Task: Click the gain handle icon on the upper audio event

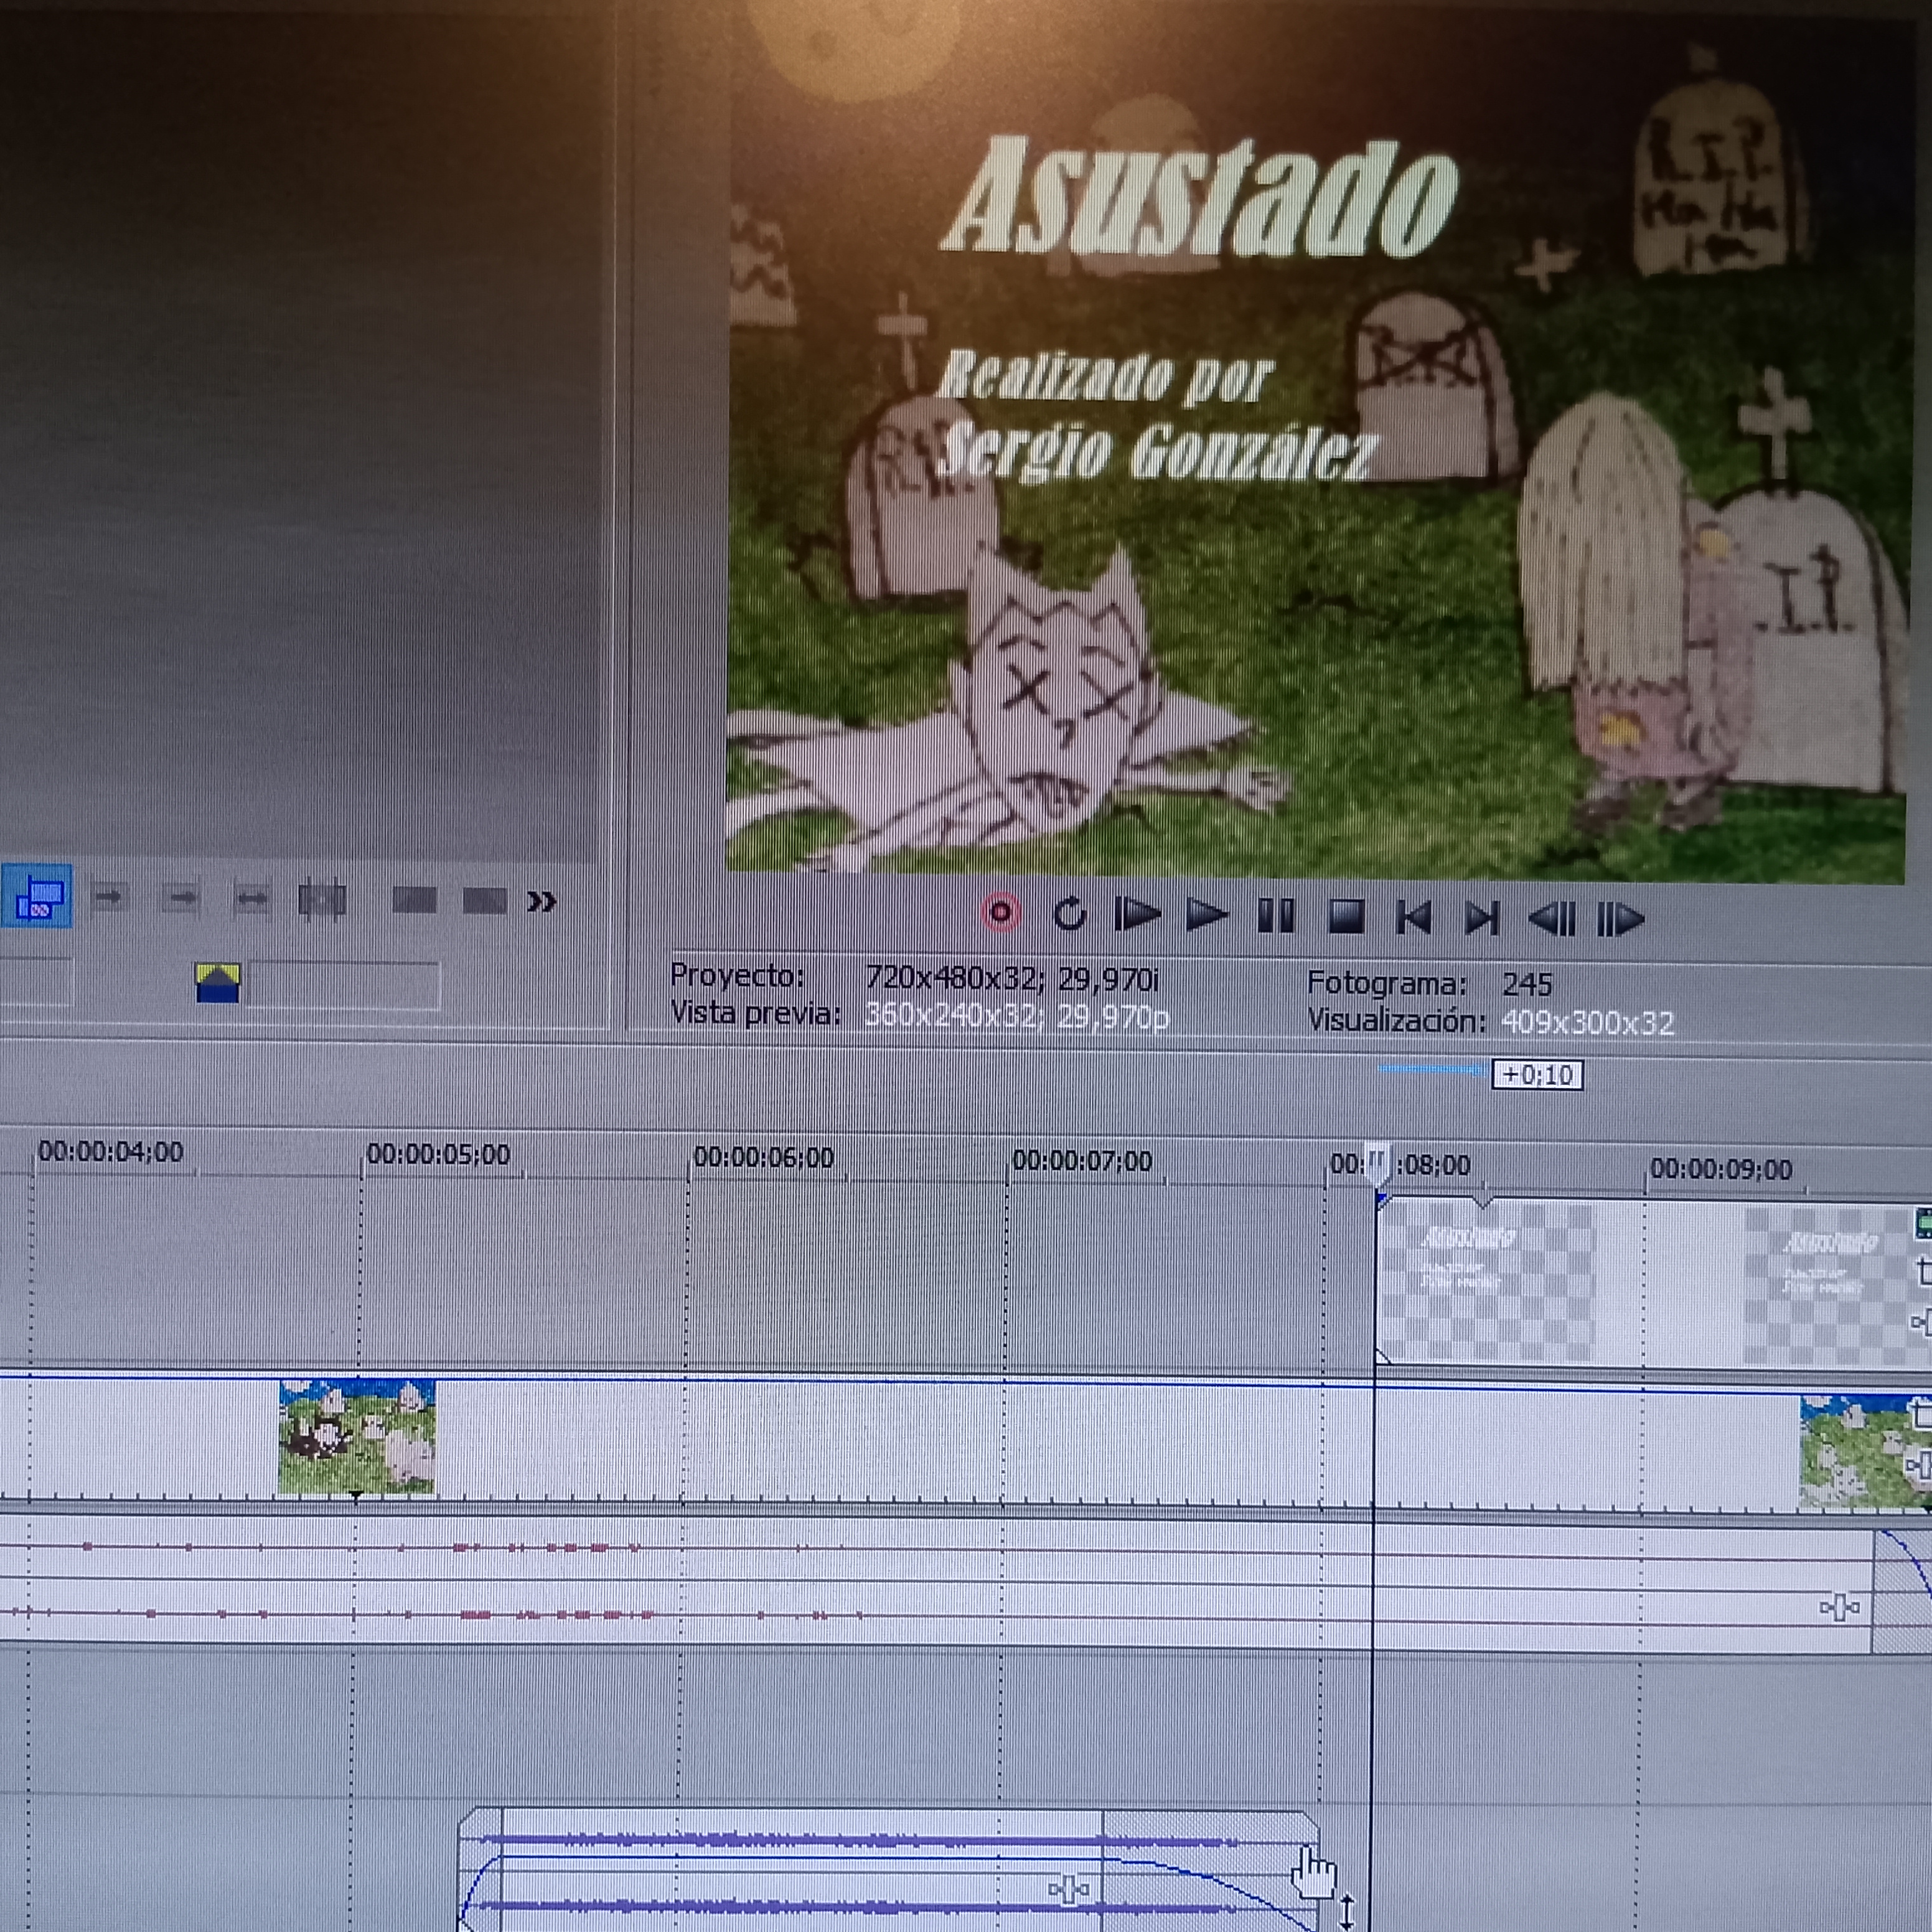Action: point(1839,1608)
